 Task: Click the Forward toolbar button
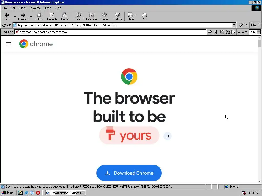tap(23, 17)
